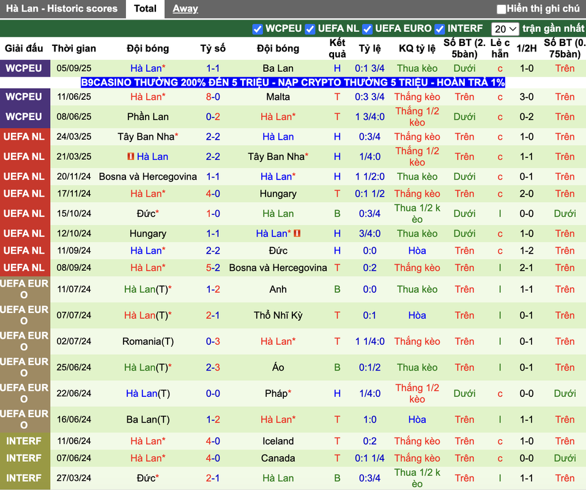This screenshot has width=586, height=490.
Task: Open the 4-0 score versus Hungary
Action: pyautogui.click(x=213, y=194)
